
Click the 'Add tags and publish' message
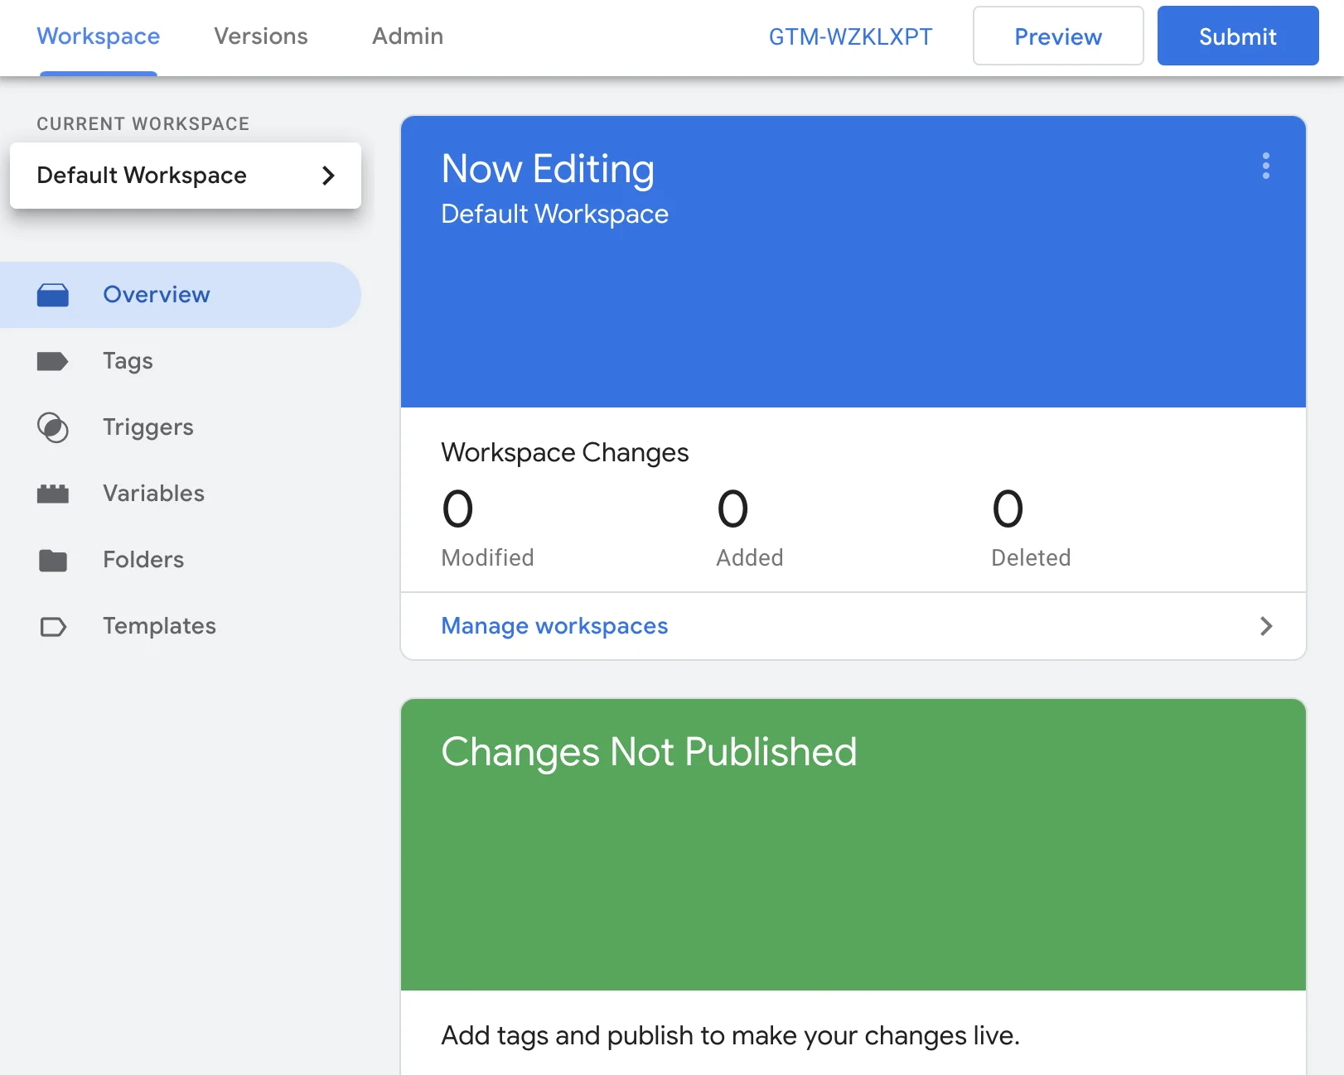coord(730,1036)
